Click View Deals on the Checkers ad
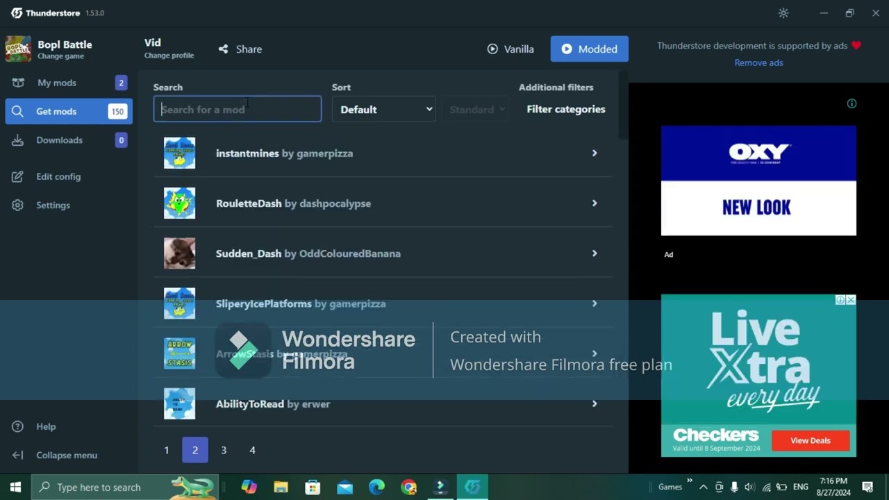Screen dimensions: 889x500 tap(810, 440)
